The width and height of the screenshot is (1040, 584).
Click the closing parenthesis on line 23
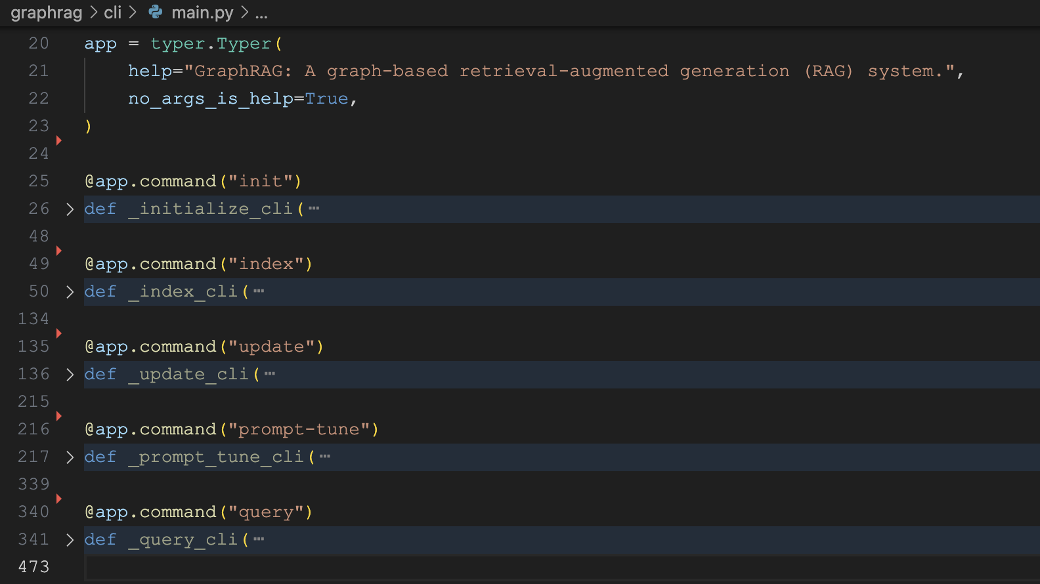[x=88, y=126]
